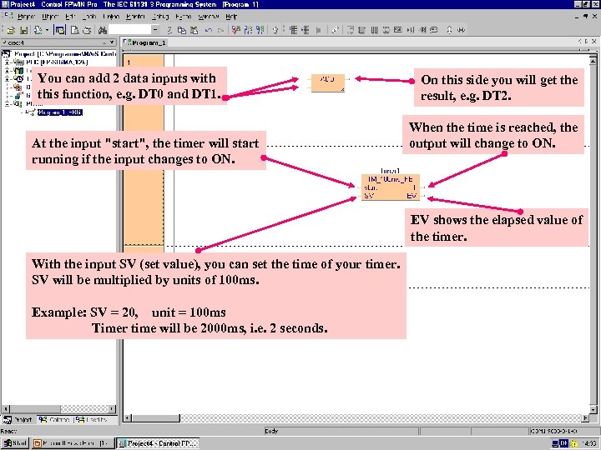Switch to the Used by pane tab
Screen dimensions: 601x450
[92, 420]
